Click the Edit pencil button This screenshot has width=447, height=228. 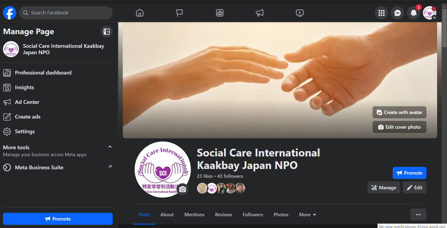coord(415,188)
